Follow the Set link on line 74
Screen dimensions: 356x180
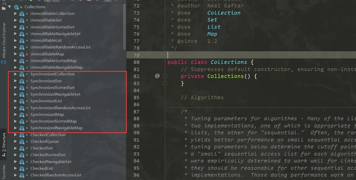(212, 20)
